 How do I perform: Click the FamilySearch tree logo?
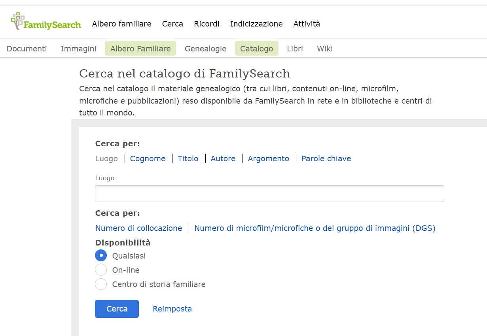point(46,21)
